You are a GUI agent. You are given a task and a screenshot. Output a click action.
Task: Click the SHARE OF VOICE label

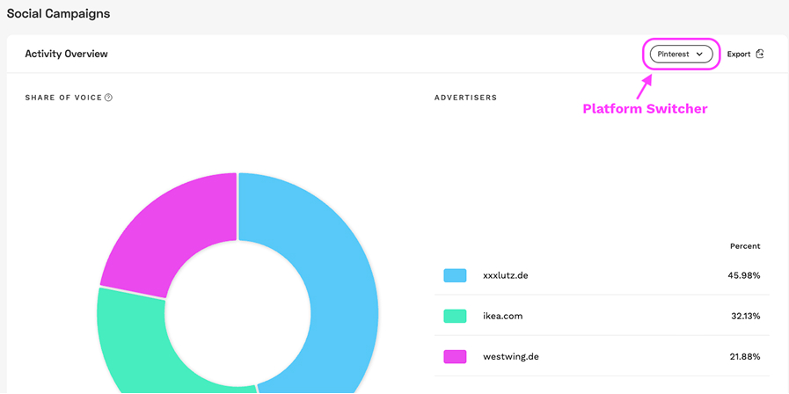63,98
